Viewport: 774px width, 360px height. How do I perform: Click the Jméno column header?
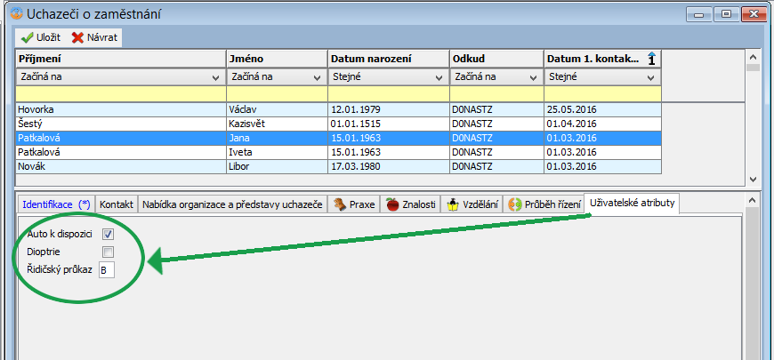[276, 59]
